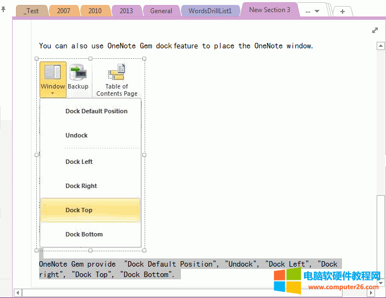This screenshot has width=386, height=298.
Task: Click the full page view expand arrow
Action: click(375, 31)
